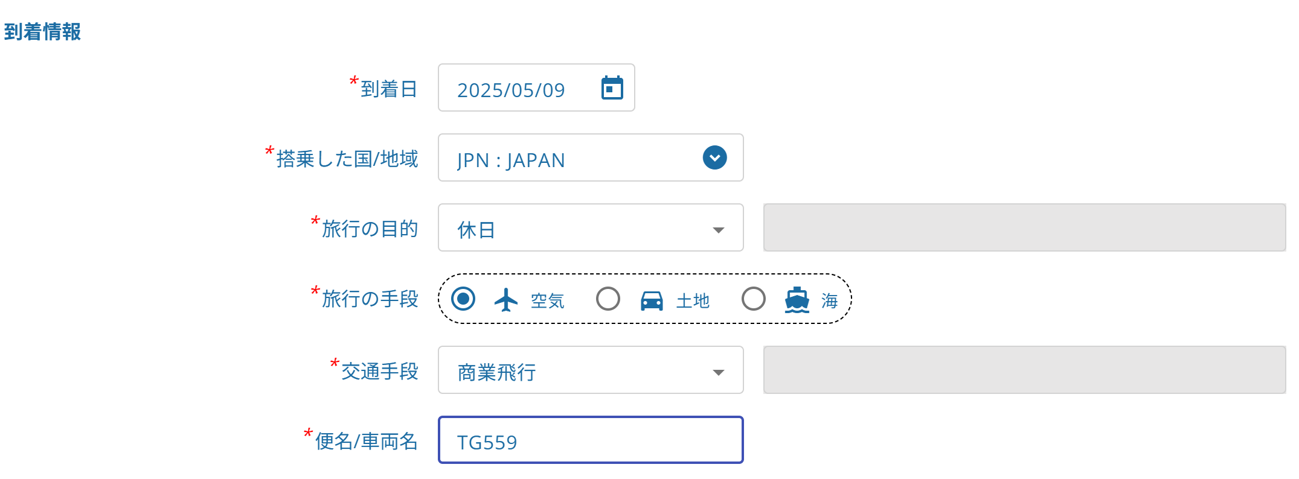Click the 土地 label text
Viewport: 1299px width, 479px height.
coord(693,300)
